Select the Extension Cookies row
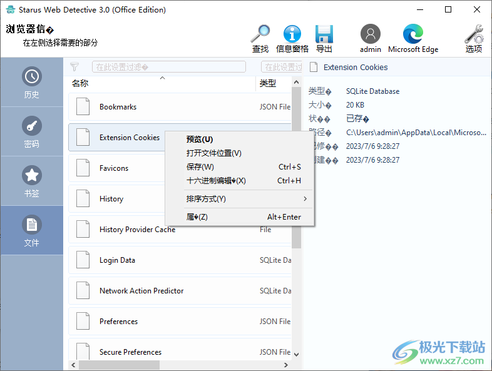This screenshot has width=492, height=371. pyautogui.click(x=116, y=138)
